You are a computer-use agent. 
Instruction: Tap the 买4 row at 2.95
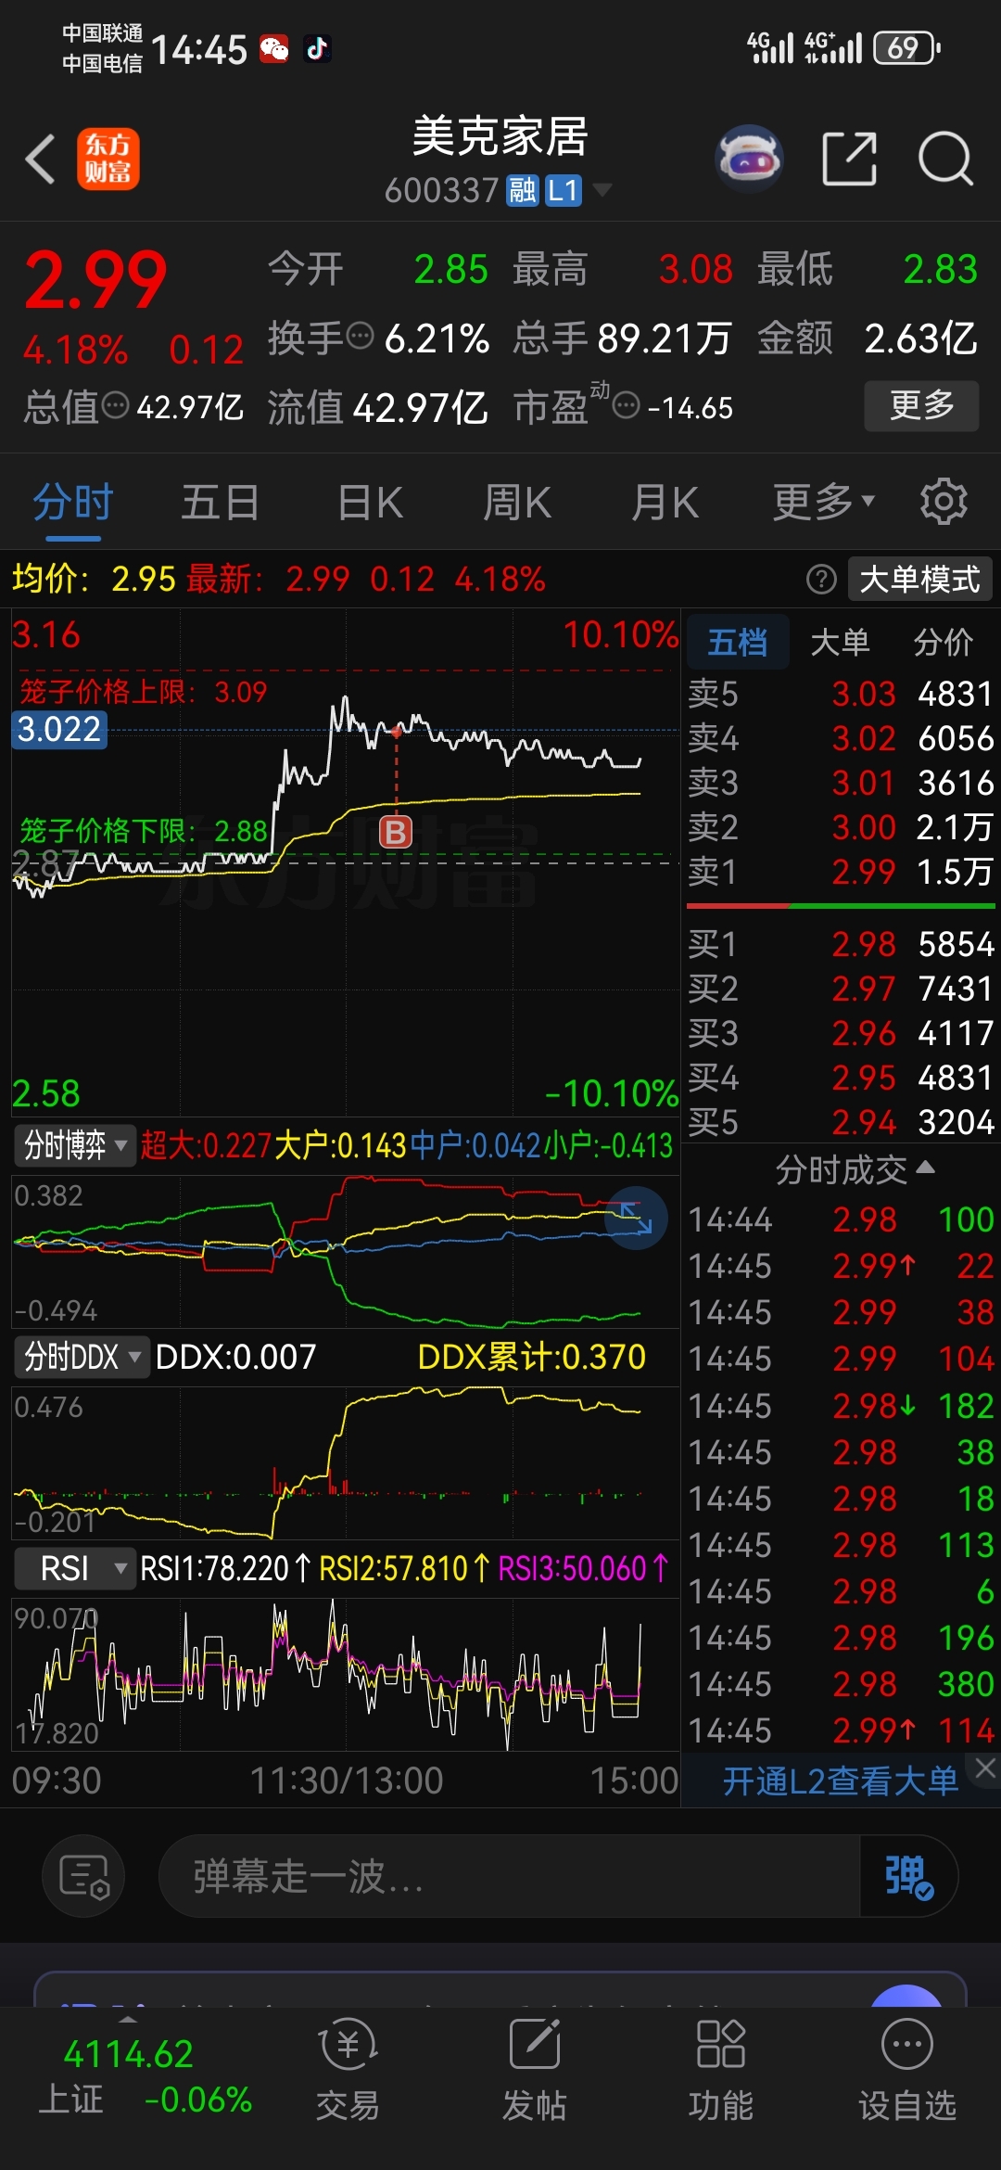[x=841, y=1078]
